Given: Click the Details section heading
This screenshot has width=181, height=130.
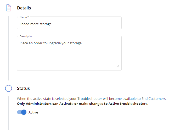Looking at the screenshot, I should click(x=24, y=8).
